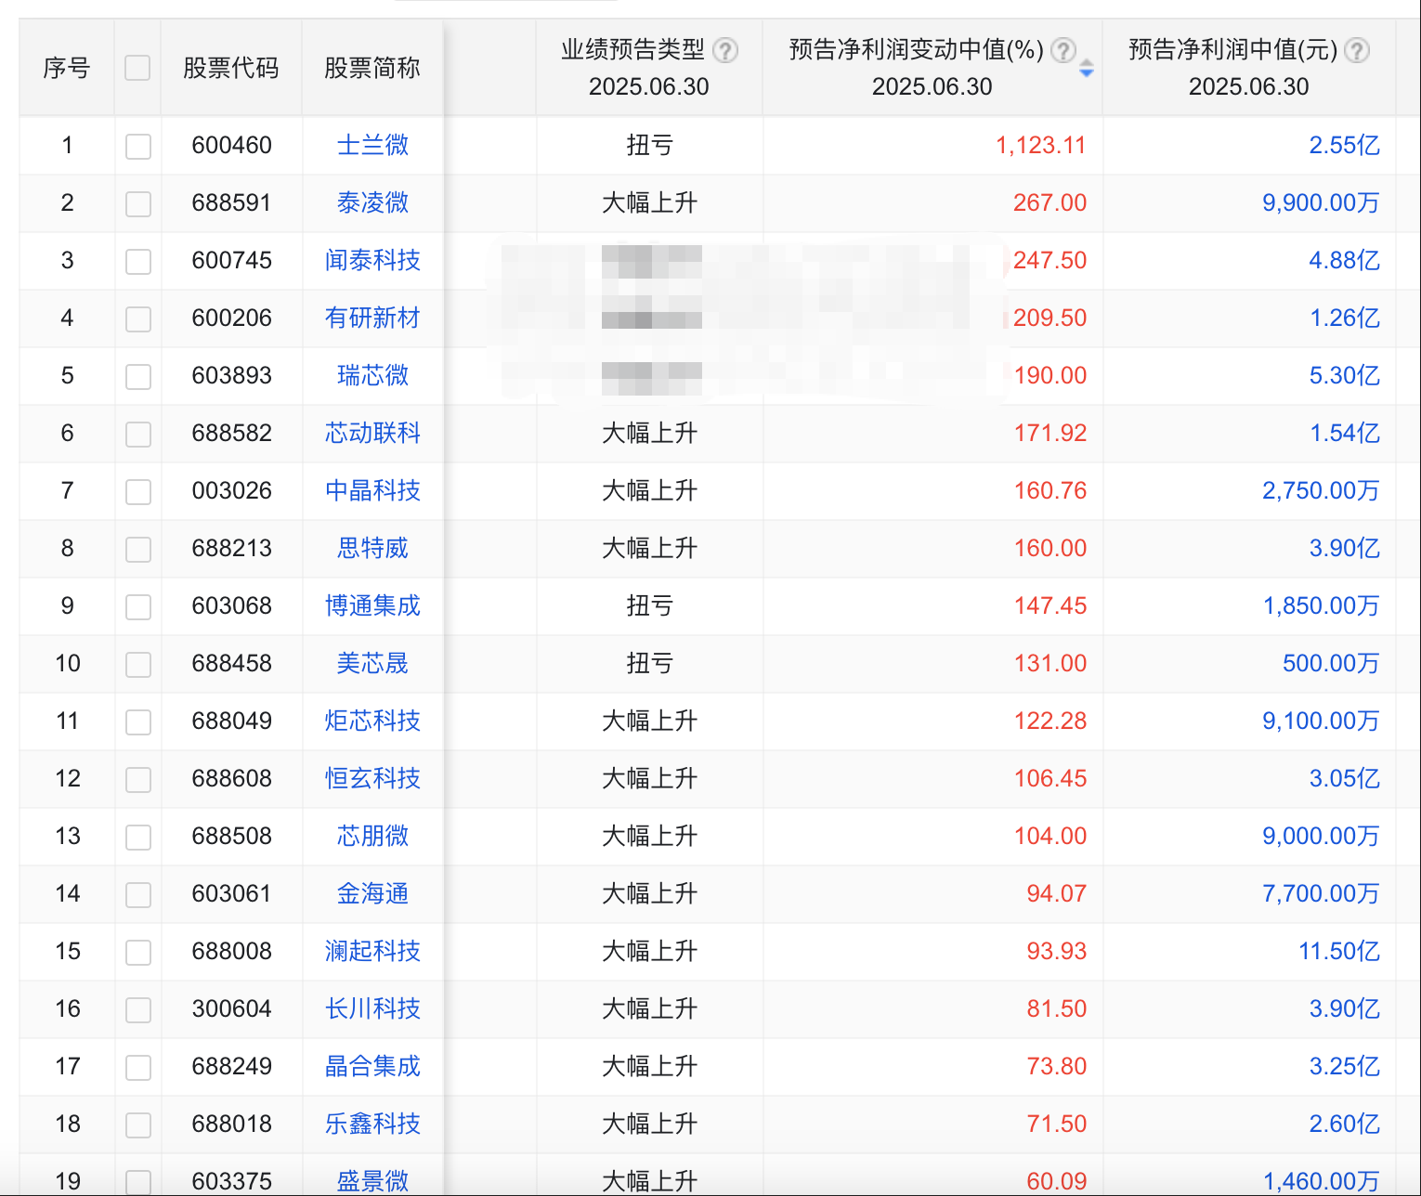Screen dimensions: 1421x1196
Task: Tick checkbox next to 芯动联科
Action: [x=138, y=434]
